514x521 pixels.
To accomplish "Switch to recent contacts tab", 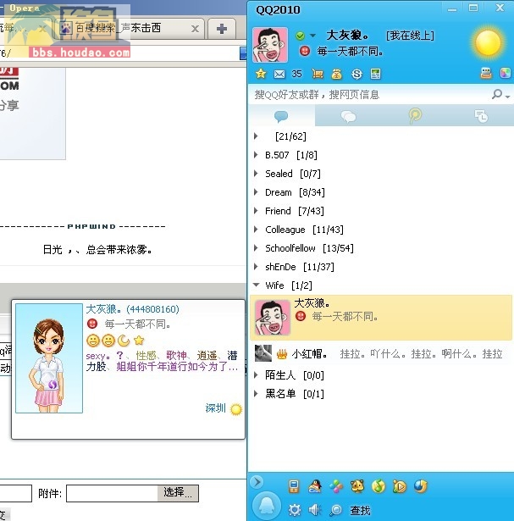I will [x=481, y=116].
